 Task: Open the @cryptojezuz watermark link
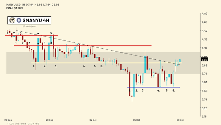click(x=30, y=26)
